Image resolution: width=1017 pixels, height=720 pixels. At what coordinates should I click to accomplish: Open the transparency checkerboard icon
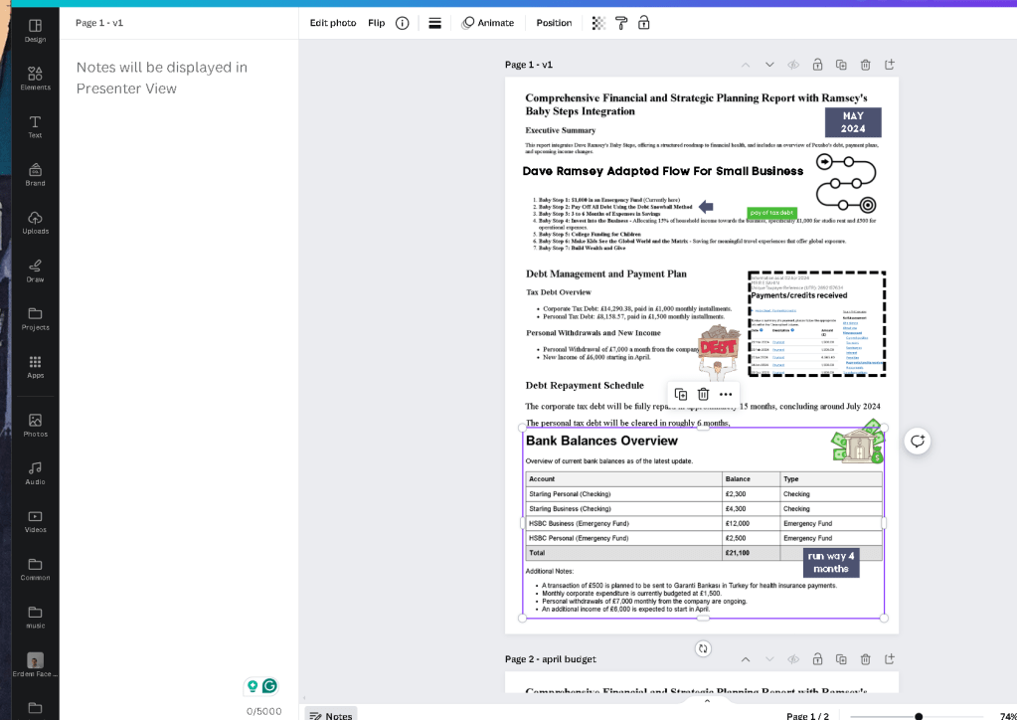coord(598,23)
